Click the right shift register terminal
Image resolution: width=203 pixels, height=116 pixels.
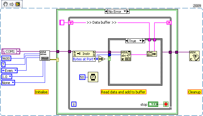(169, 23)
